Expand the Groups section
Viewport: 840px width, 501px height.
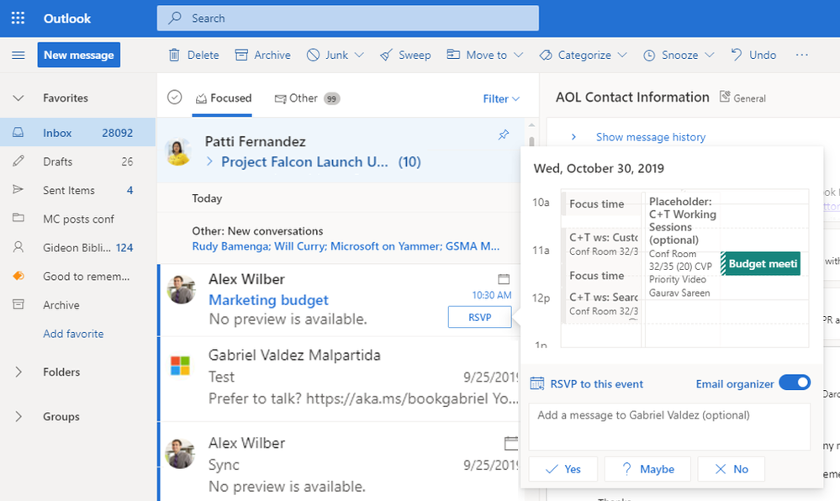[x=18, y=416]
